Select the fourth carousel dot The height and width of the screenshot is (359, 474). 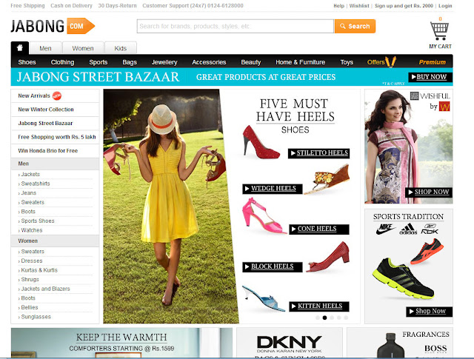(x=339, y=318)
